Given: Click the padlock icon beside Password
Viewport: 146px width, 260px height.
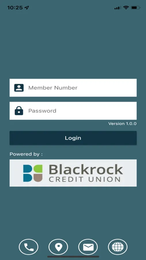Looking at the screenshot, I should [19, 111].
